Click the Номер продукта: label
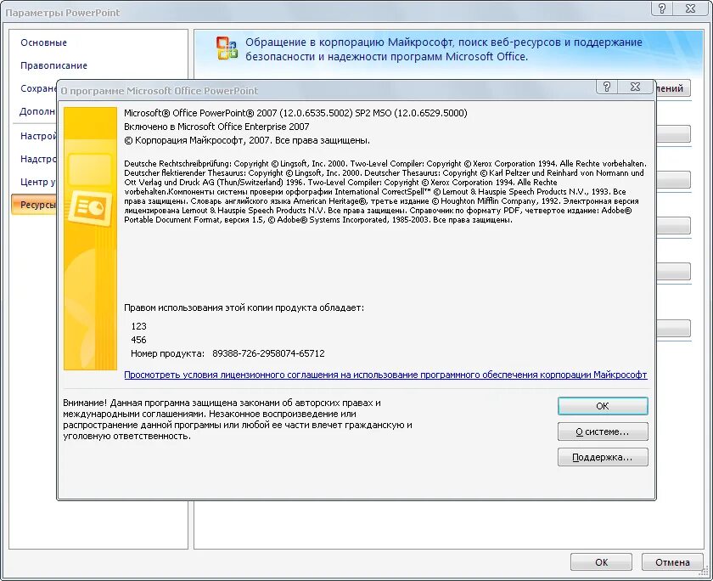Viewport: 713px width, 581px height. point(167,353)
